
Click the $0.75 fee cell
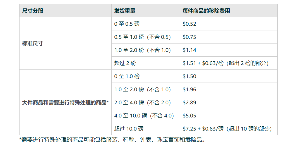[x=189, y=37]
